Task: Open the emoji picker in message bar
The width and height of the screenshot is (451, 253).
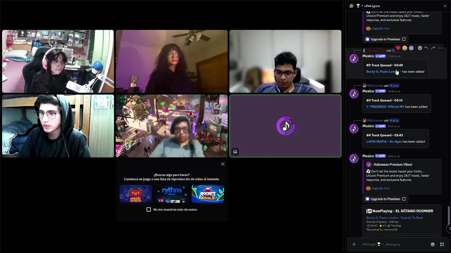Action: (433, 244)
